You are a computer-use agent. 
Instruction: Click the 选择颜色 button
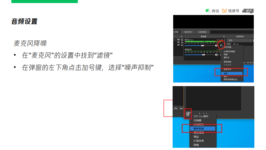pyautogui.click(x=202, y=32)
